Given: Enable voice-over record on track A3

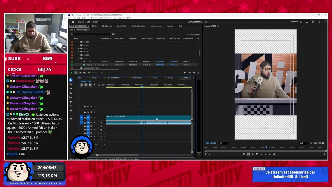Looking at the screenshot, I should tap(101, 129).
